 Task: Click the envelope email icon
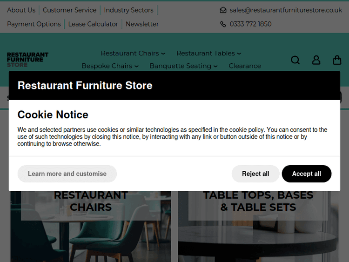(223, 10)
